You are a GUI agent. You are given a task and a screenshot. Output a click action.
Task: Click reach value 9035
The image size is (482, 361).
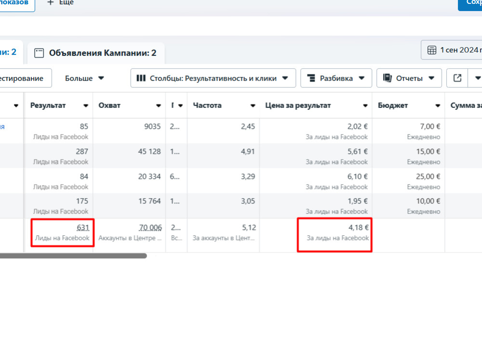tap(152, 126)
